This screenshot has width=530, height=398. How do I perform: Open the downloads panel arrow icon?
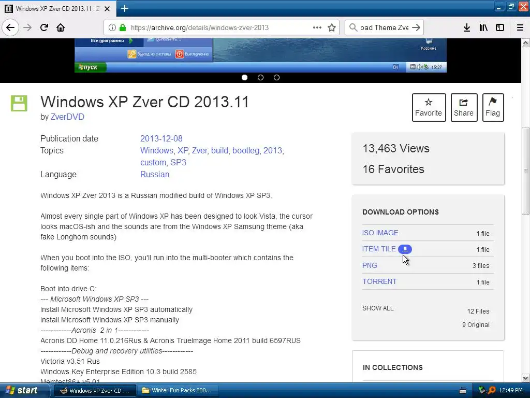coord(467,27)
